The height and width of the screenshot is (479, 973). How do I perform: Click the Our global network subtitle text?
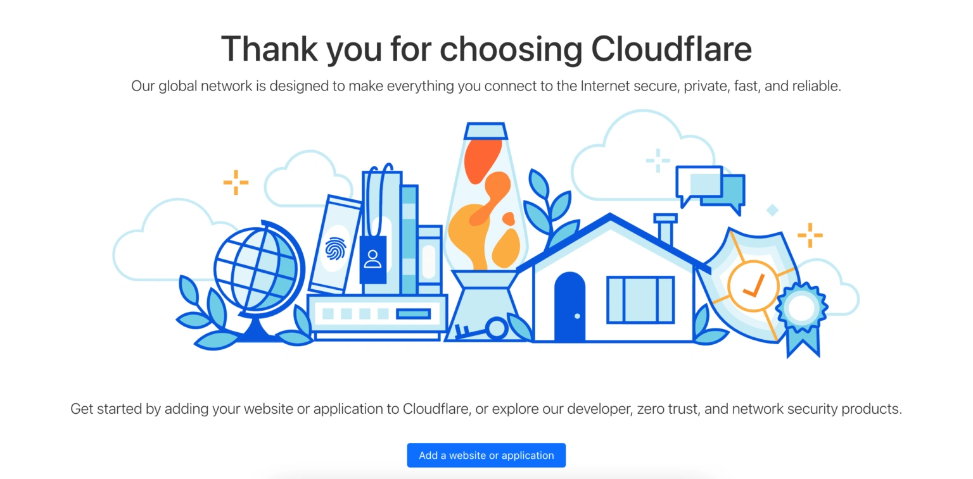[x=486, y=86]
